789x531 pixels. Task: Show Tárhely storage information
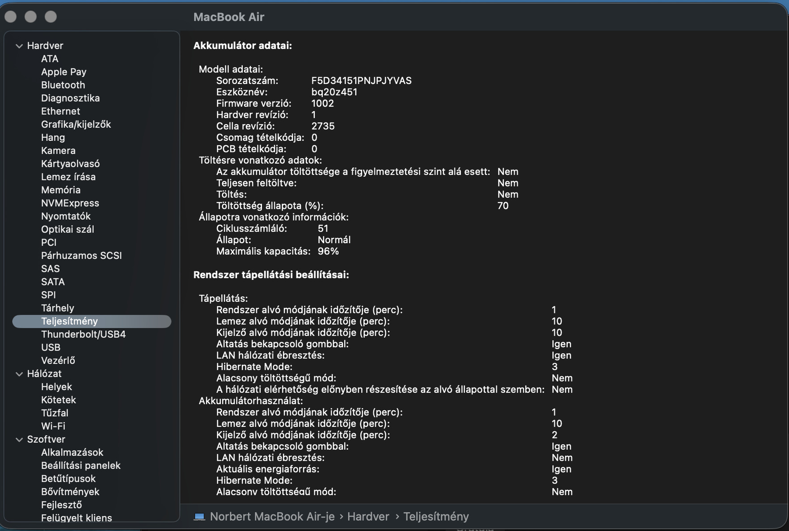pos(58,308)
